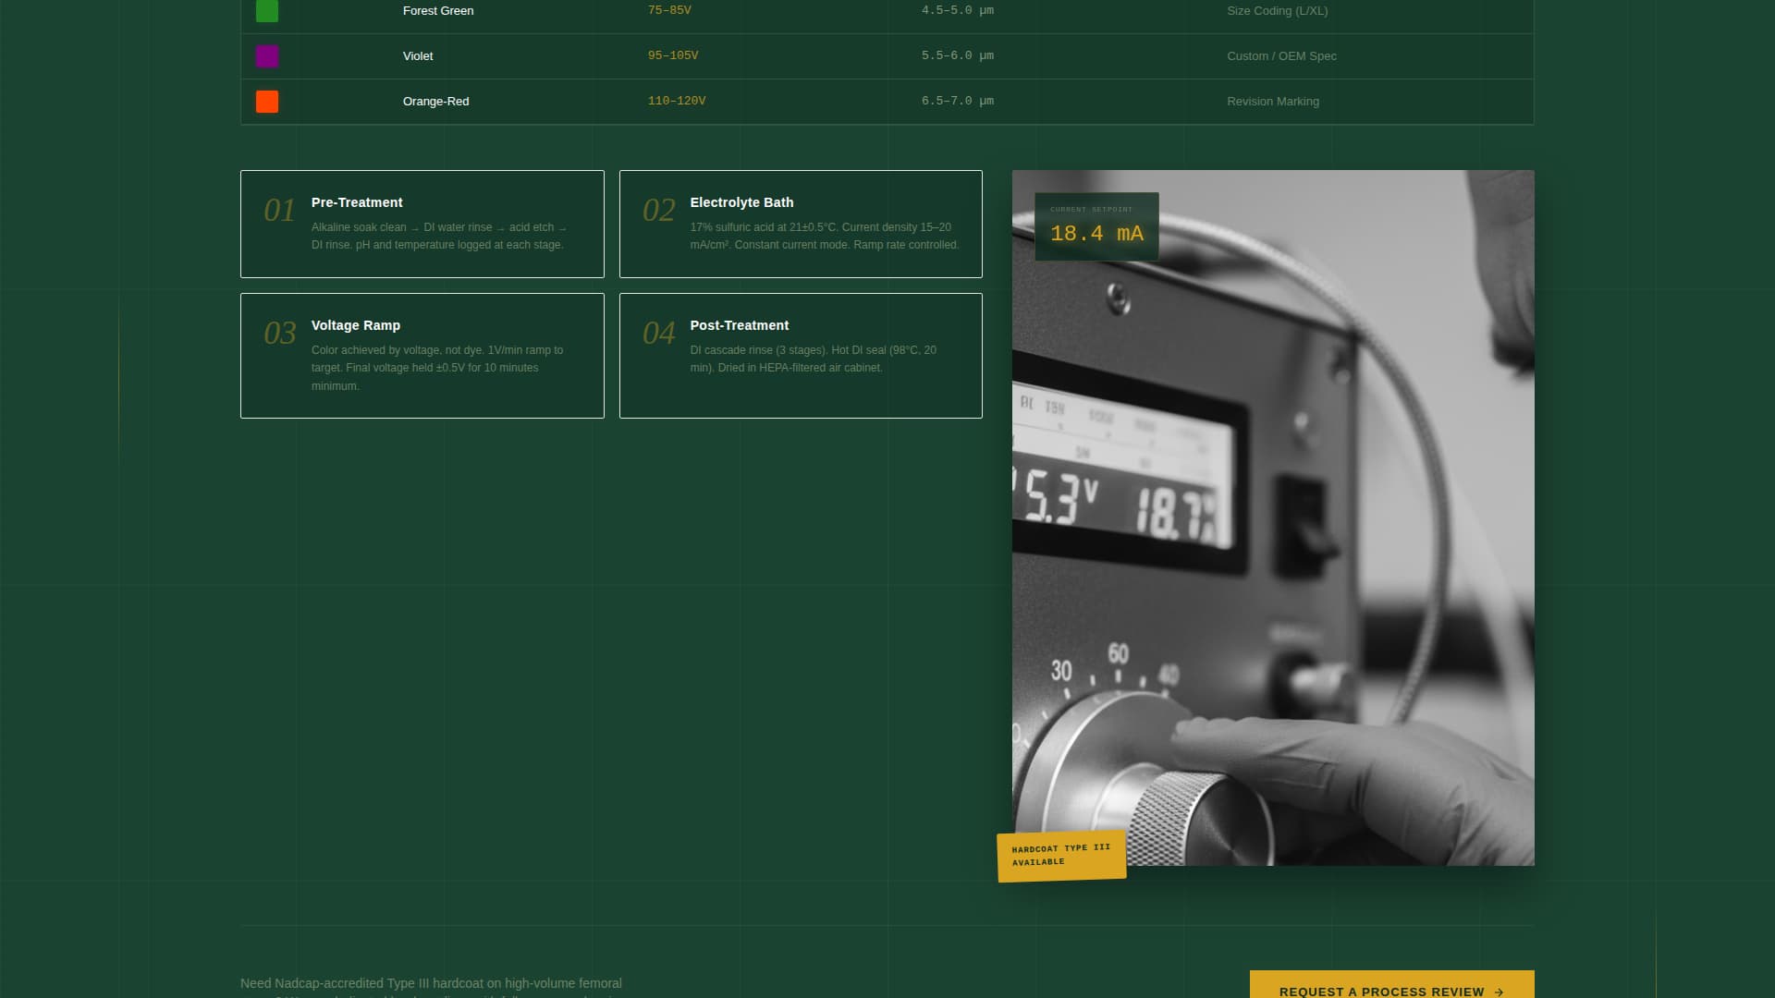Select the step number 03 label

(278, 335)
